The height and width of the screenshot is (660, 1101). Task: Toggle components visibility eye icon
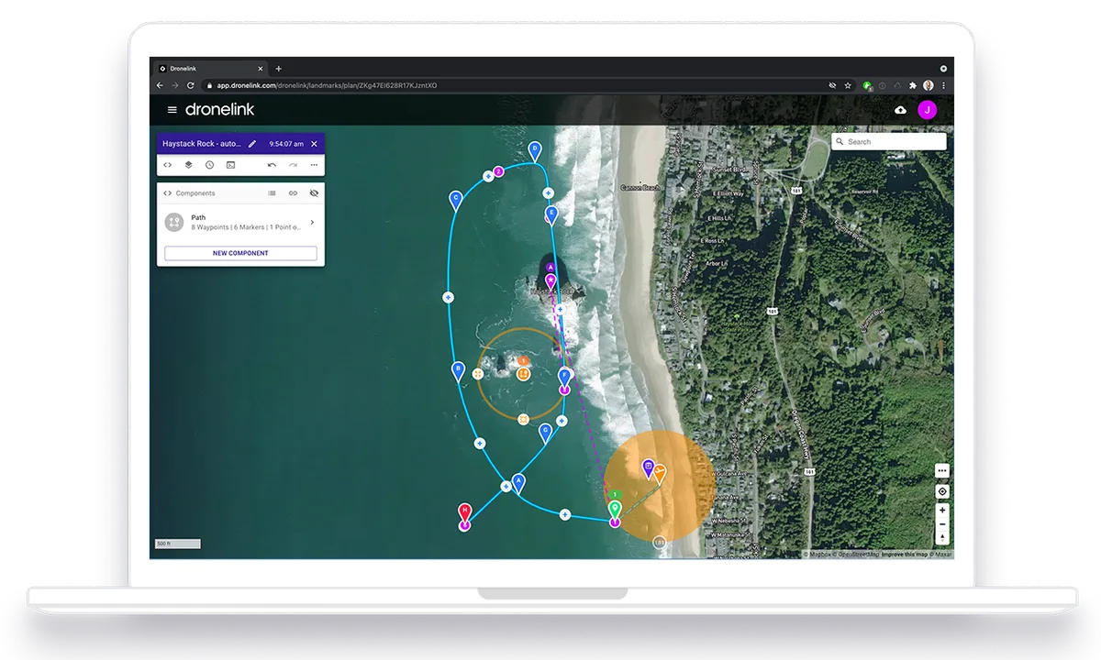[x=314, y=193]
